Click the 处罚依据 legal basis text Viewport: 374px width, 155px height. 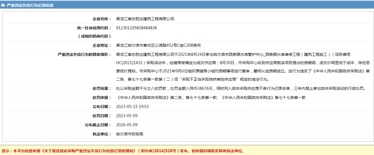(211, 98)
